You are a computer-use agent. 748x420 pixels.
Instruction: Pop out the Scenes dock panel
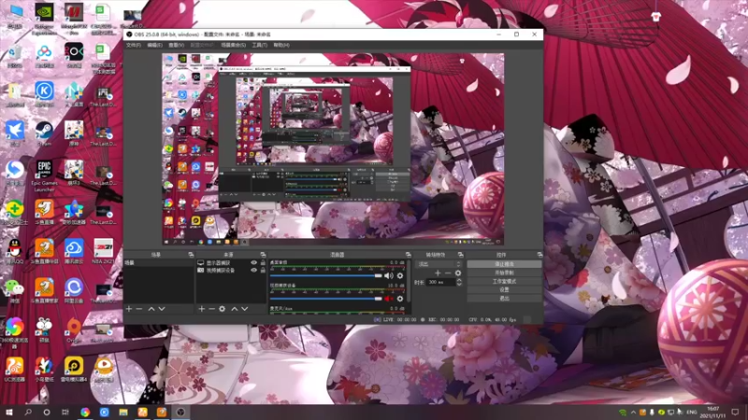click(191, 255)
